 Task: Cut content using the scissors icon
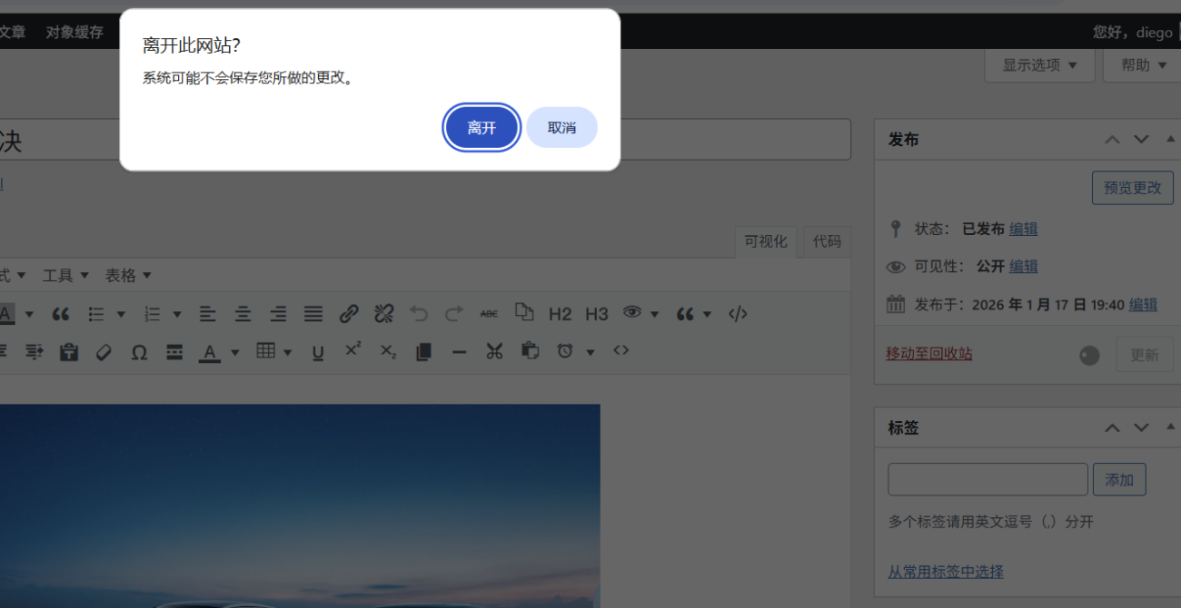(x=494, y=351)
